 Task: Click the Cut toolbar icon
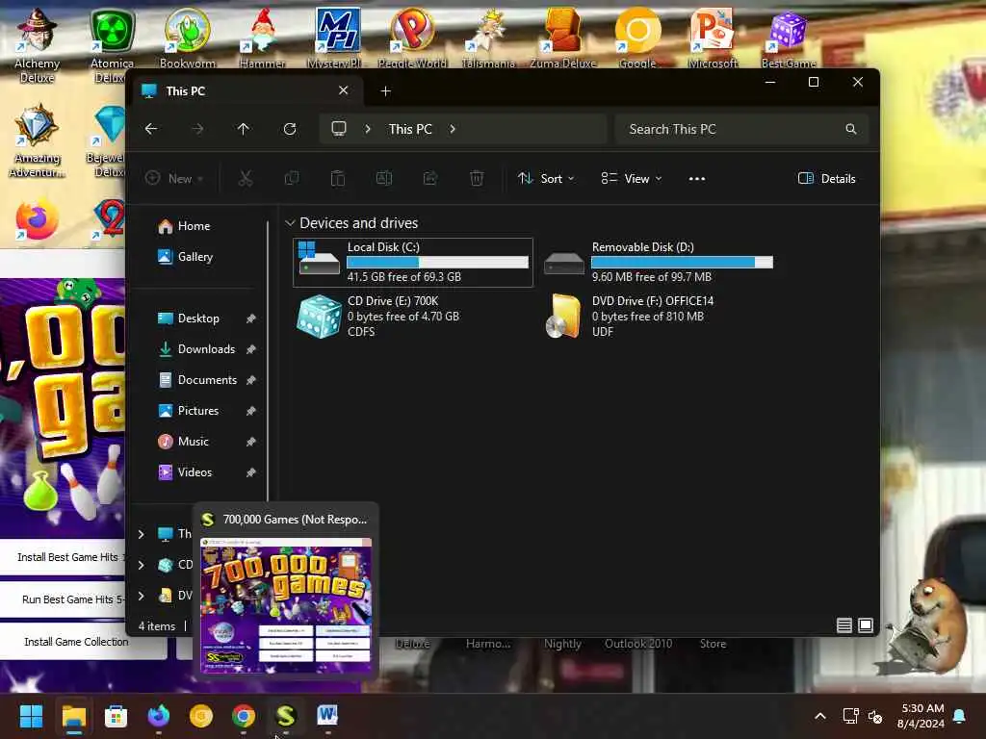click(246, 178)
